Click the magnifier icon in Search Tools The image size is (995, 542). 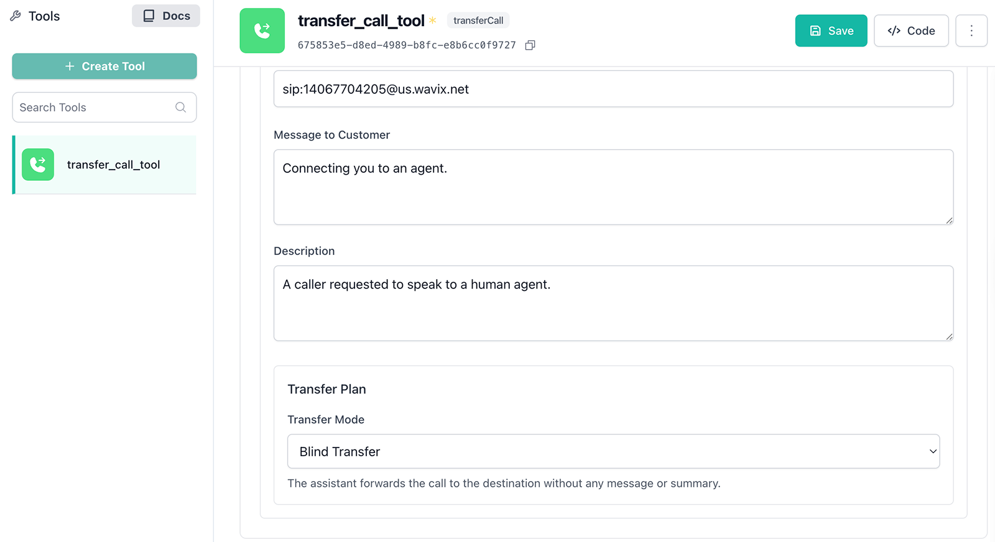(x=180, y=108)
